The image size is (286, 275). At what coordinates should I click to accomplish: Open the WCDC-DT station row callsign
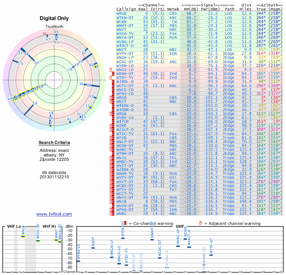tap(125, 61)
